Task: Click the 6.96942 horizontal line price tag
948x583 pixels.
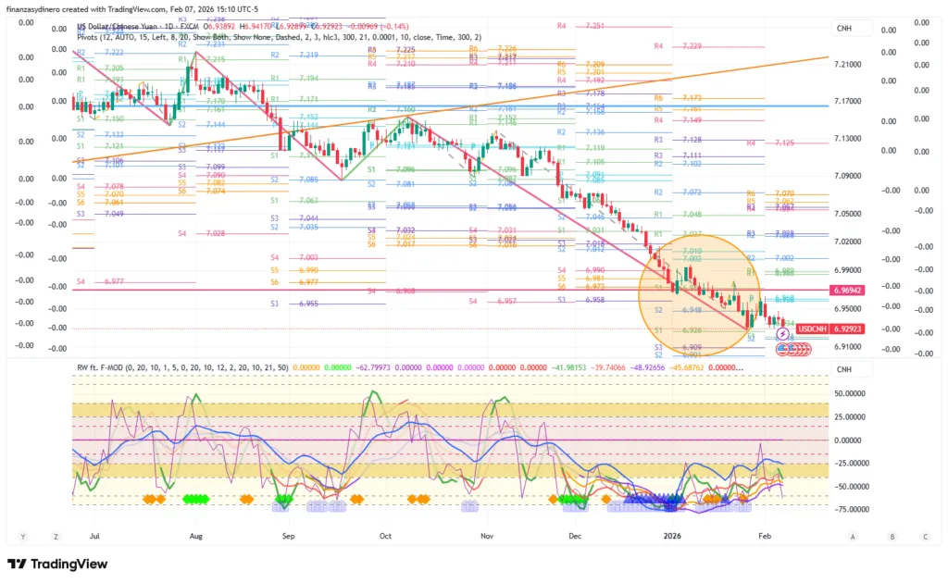Action: point(852,291)
